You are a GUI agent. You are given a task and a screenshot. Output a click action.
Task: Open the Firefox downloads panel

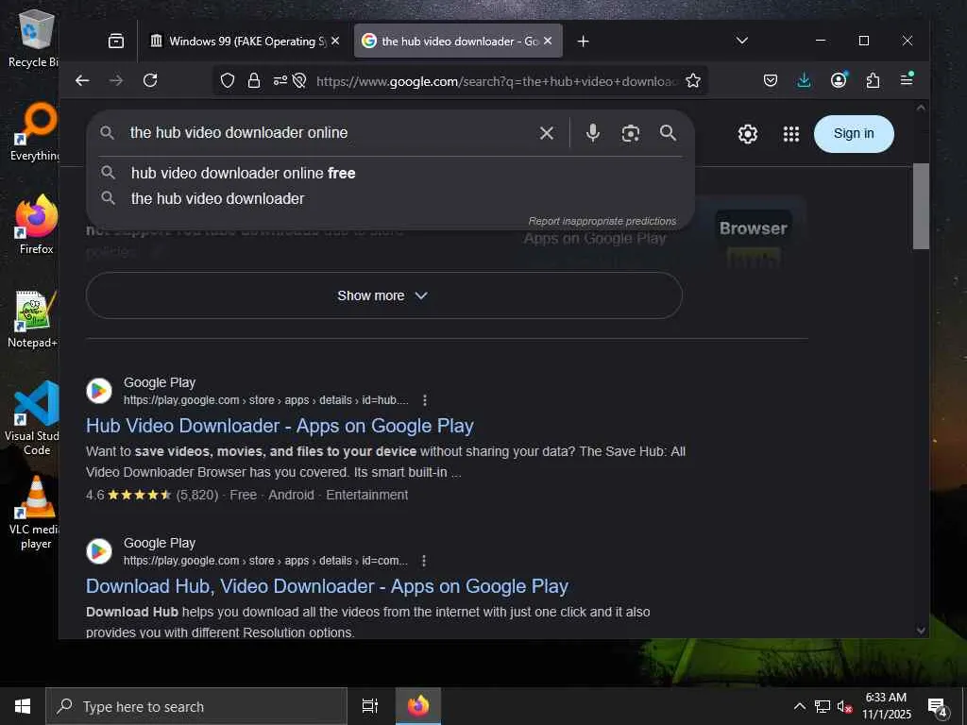coord(804,81)
